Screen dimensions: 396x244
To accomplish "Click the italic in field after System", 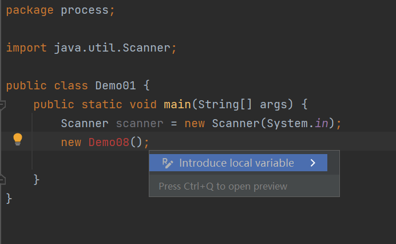I will coord(322,124).
